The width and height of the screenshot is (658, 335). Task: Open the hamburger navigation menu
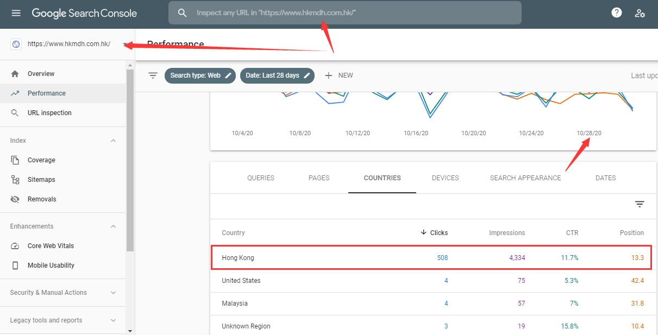coord(16,13)
